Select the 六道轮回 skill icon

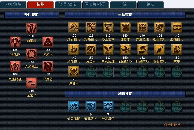click(31, 54)
